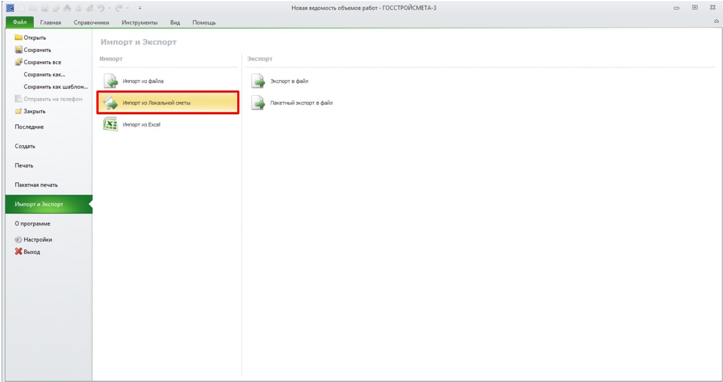Click the Открыть folder icon

coord(18,37)
